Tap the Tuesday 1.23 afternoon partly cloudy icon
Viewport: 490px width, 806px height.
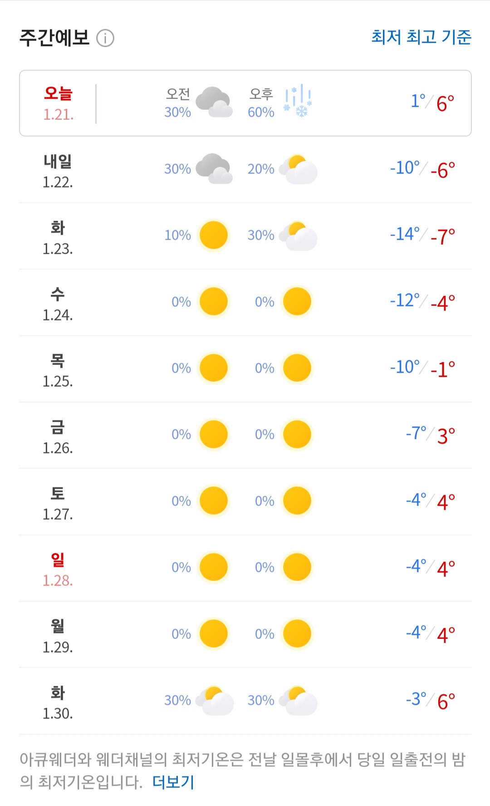298,236
